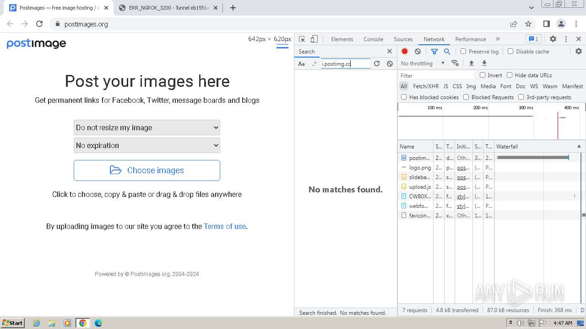Viewport: 586px width, 329px height.
Task: Enable the Disable cache checkbox
Action: (510, 51)
